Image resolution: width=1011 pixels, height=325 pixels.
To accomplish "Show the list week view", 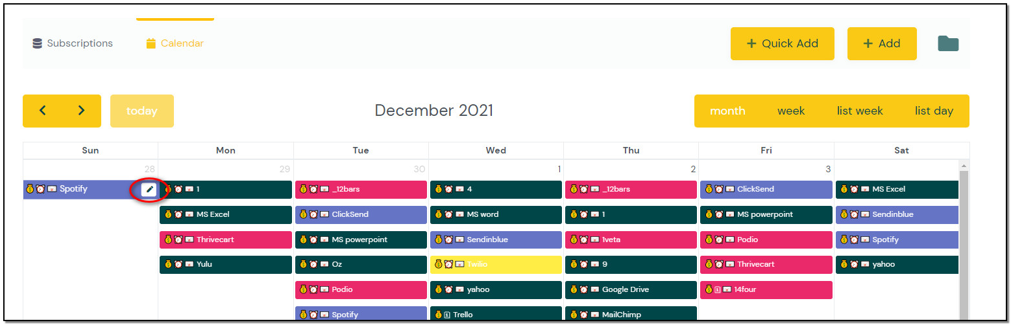I will (x=860, y=111).
